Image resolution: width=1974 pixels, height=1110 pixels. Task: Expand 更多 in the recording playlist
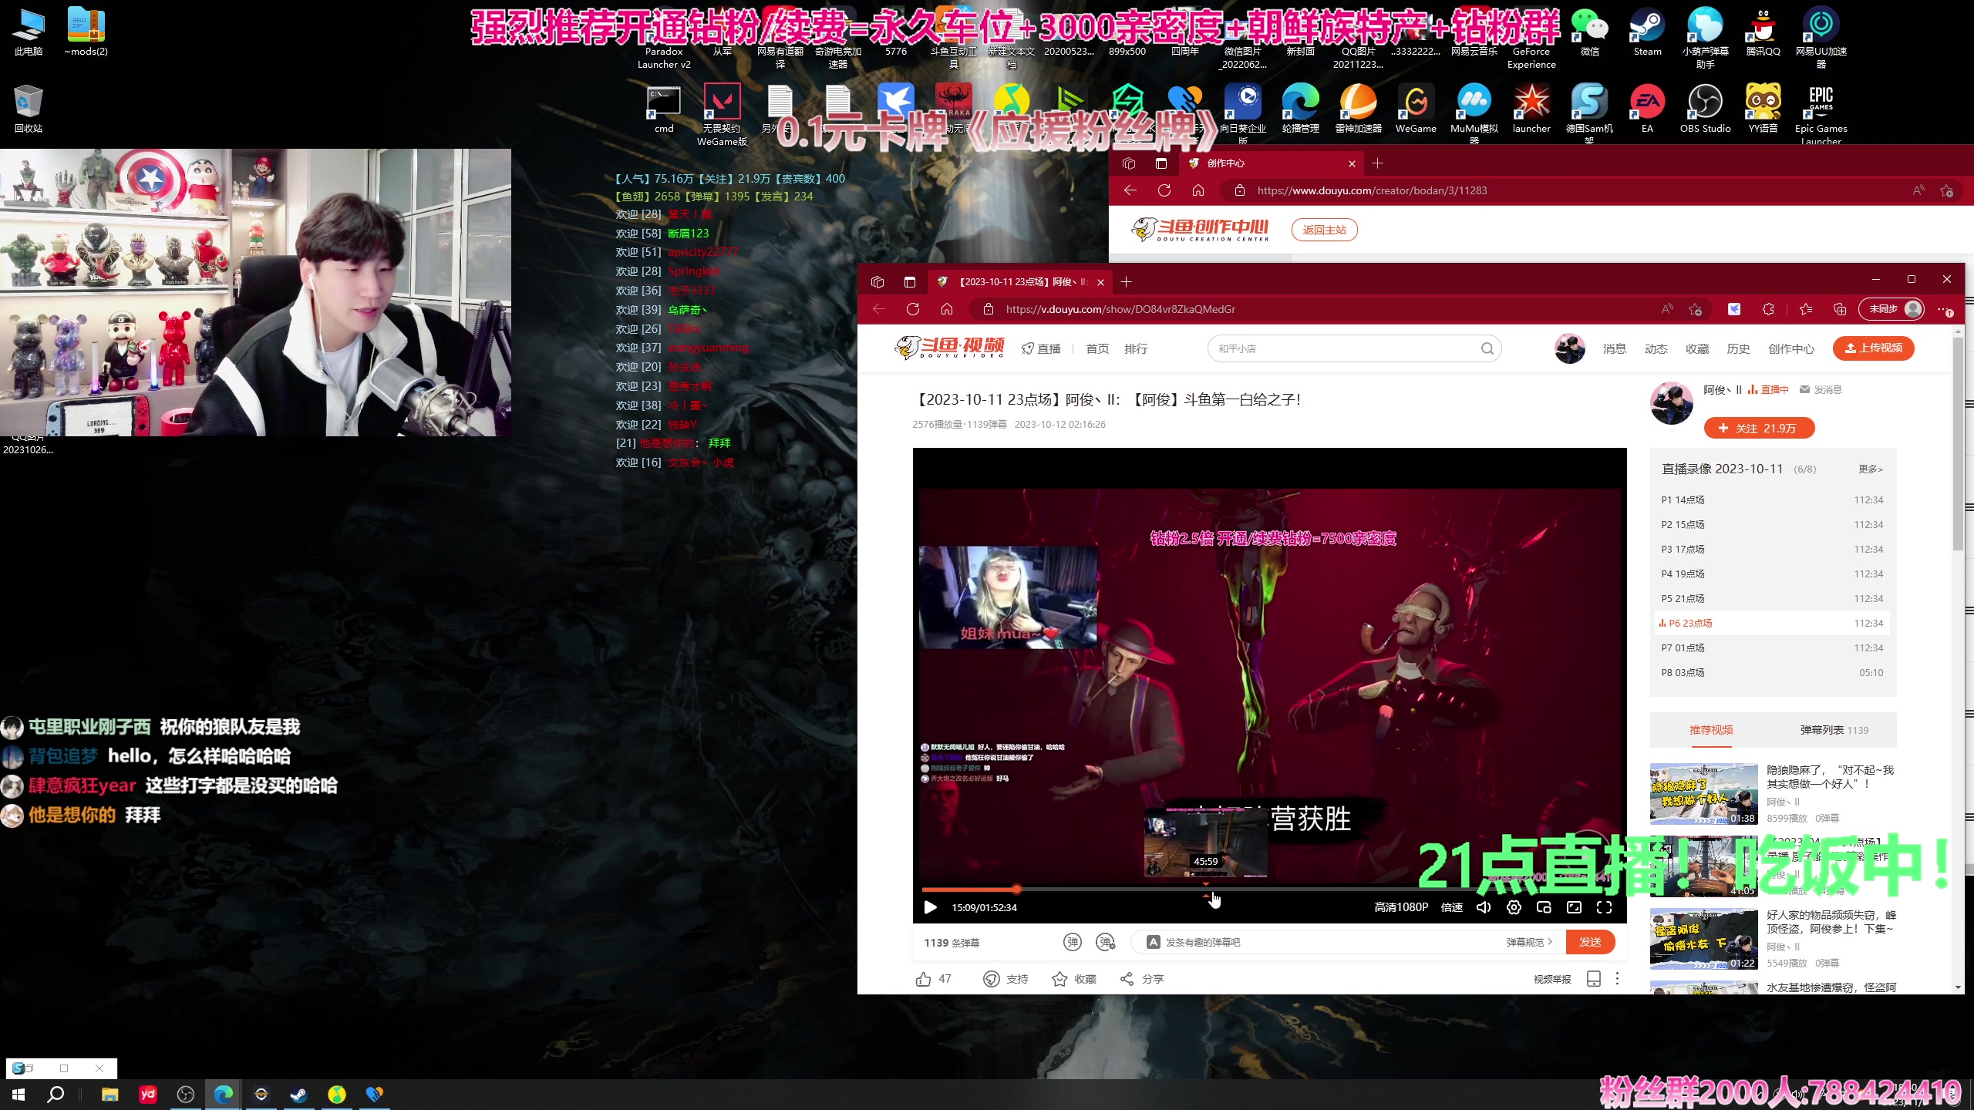click(1870, 469)
